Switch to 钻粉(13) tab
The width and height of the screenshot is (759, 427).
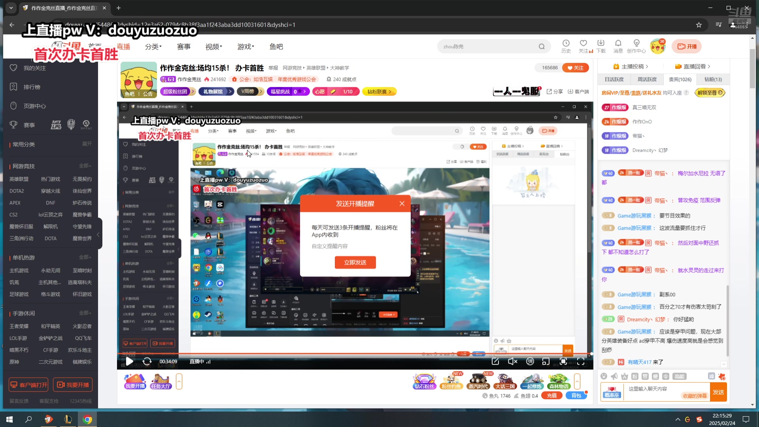(x=713, y=79)
